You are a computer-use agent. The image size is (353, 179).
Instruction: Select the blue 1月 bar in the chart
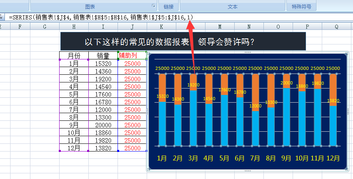163,124
